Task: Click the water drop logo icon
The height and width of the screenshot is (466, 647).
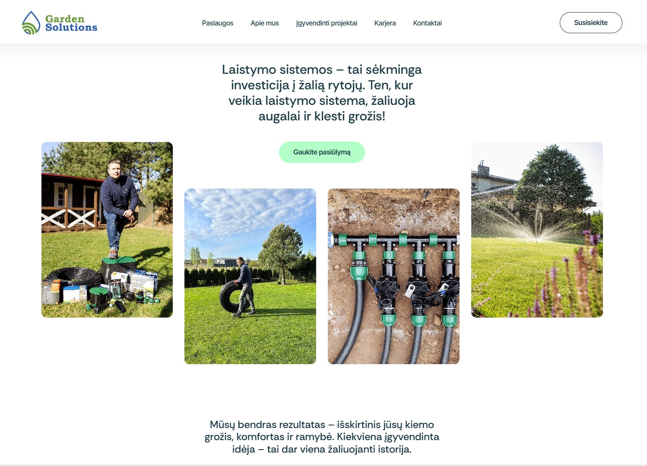Action: (x=31, y=23)
